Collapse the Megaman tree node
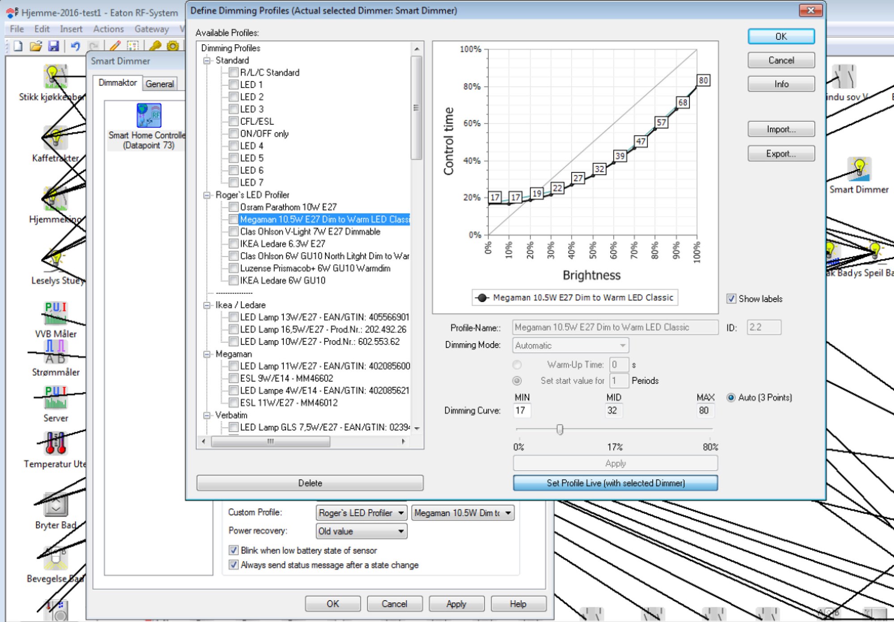Screen dimensions: 894x622 point(207,354)
